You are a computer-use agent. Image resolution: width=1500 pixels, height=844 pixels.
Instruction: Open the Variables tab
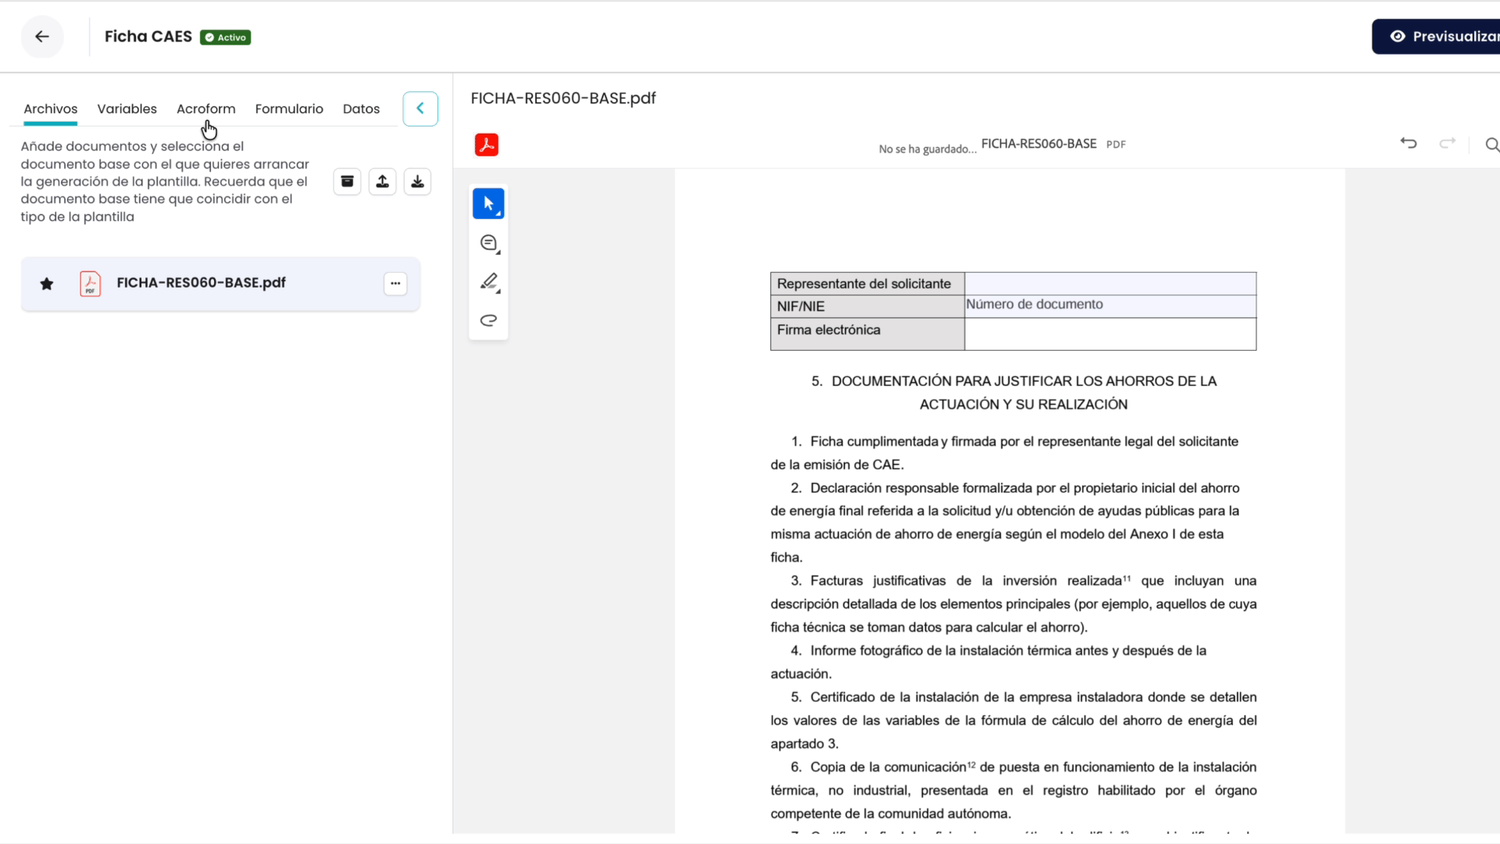(x=127, y=109)
